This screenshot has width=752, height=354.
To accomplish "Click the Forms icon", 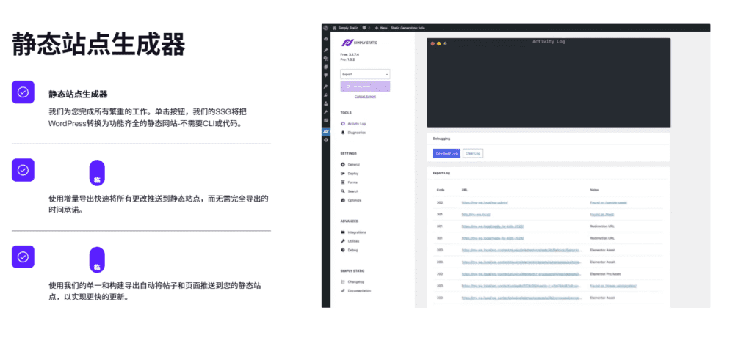I will tap(343, 182).
